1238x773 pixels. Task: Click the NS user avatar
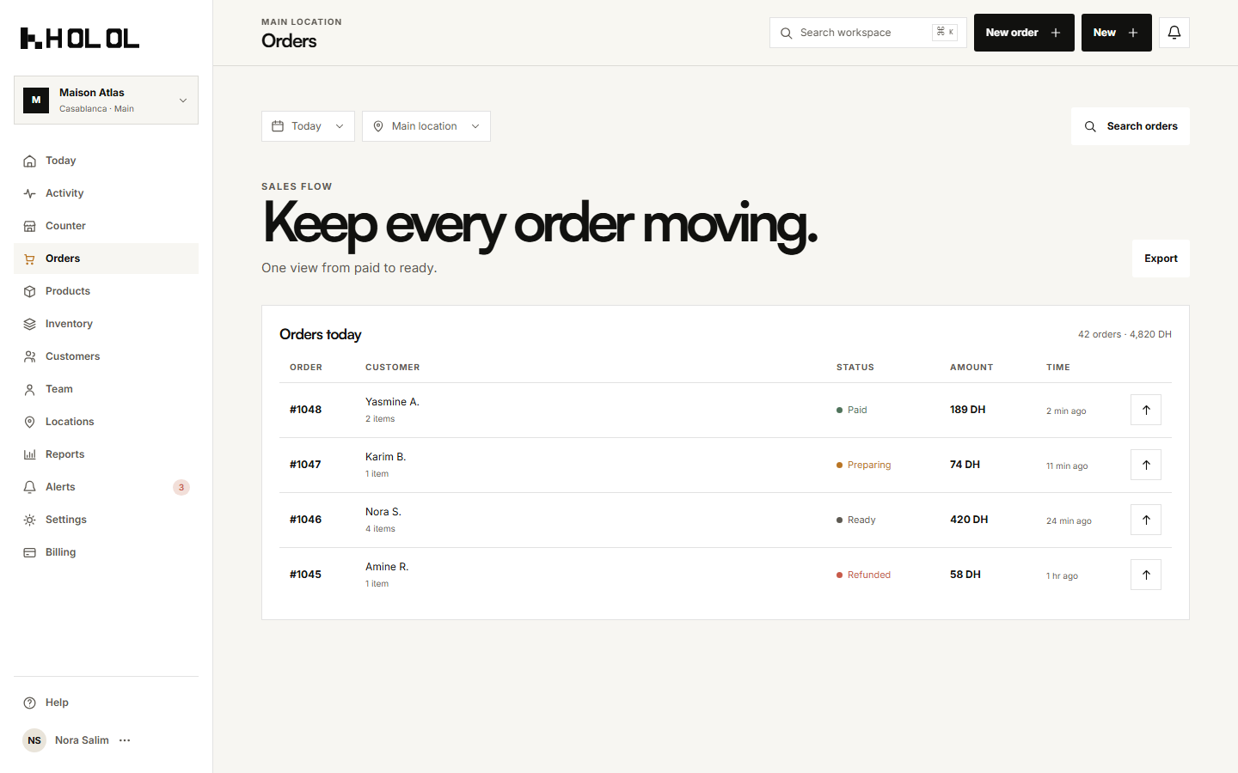click(x=34, y=740)
